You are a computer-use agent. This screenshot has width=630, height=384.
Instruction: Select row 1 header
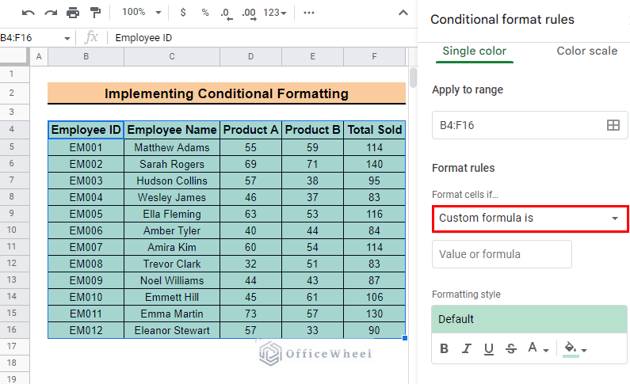[x=14, y=74]
